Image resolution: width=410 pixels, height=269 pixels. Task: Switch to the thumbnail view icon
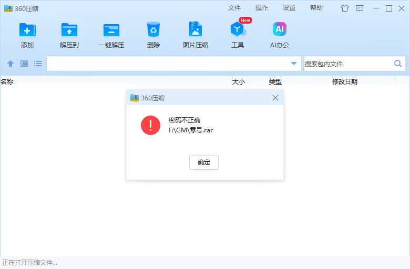pos(24,64)
